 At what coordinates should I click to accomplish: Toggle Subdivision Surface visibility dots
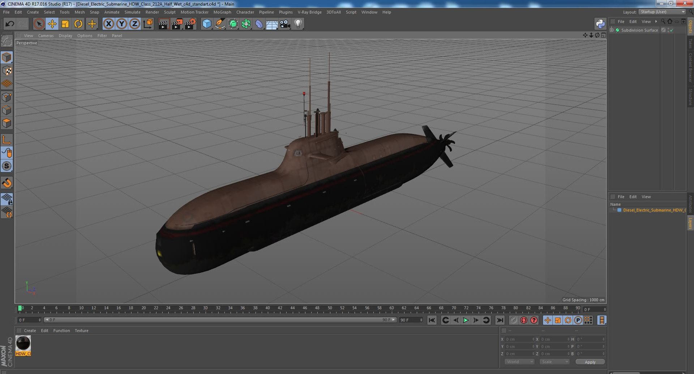(x=668, y=30)
